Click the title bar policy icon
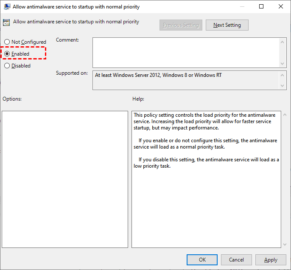This screenshot has height=270, width=291. pos(7,7)
